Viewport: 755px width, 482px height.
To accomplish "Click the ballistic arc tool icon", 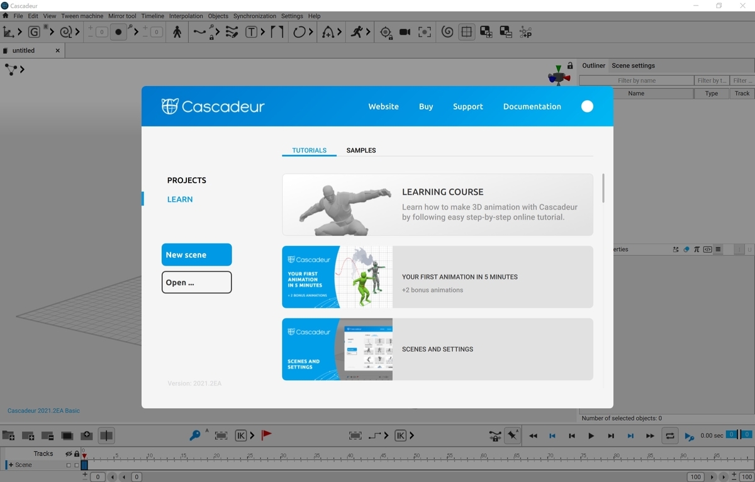I will pos(328,31).
